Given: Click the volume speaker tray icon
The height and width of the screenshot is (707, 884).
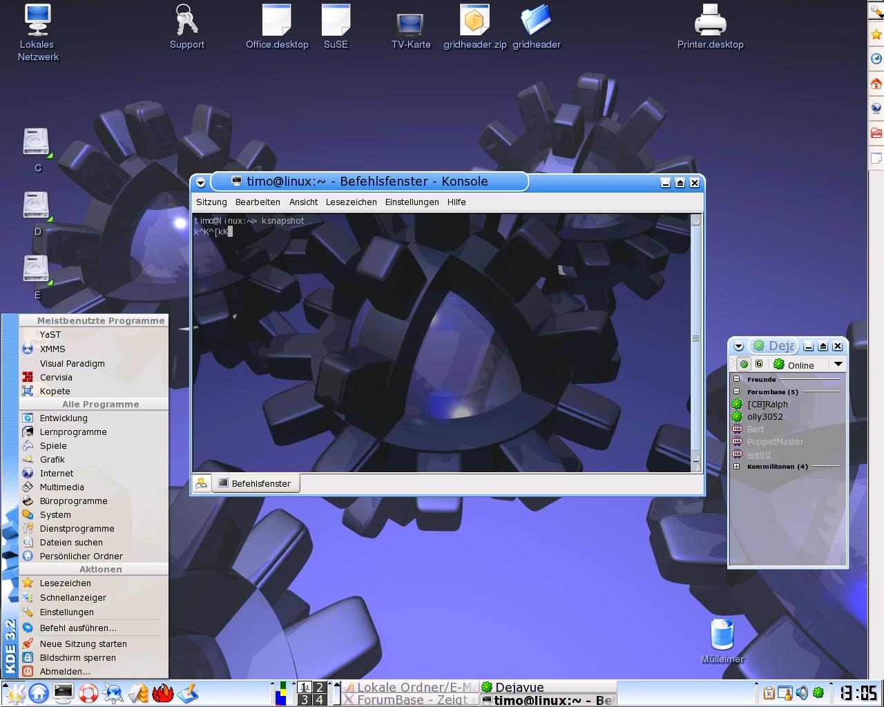Looking at the screenshot, I should click(x=802, y=693).
